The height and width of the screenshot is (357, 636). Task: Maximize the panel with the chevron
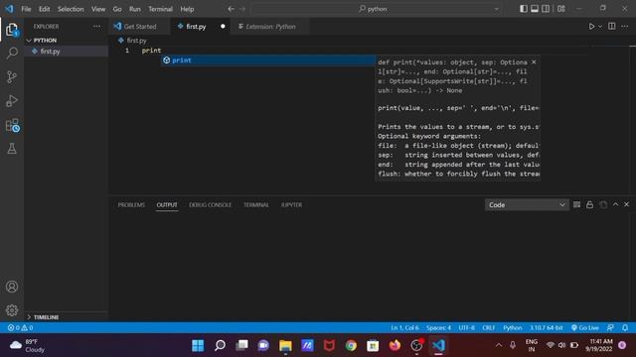[615, 204]
